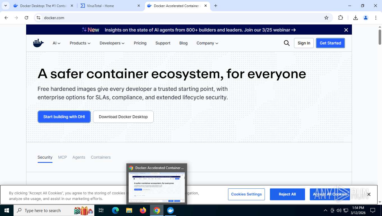Expand the Products navigation menu
Image resolution: width=382 pixels, height=216 pixels.
80,43
